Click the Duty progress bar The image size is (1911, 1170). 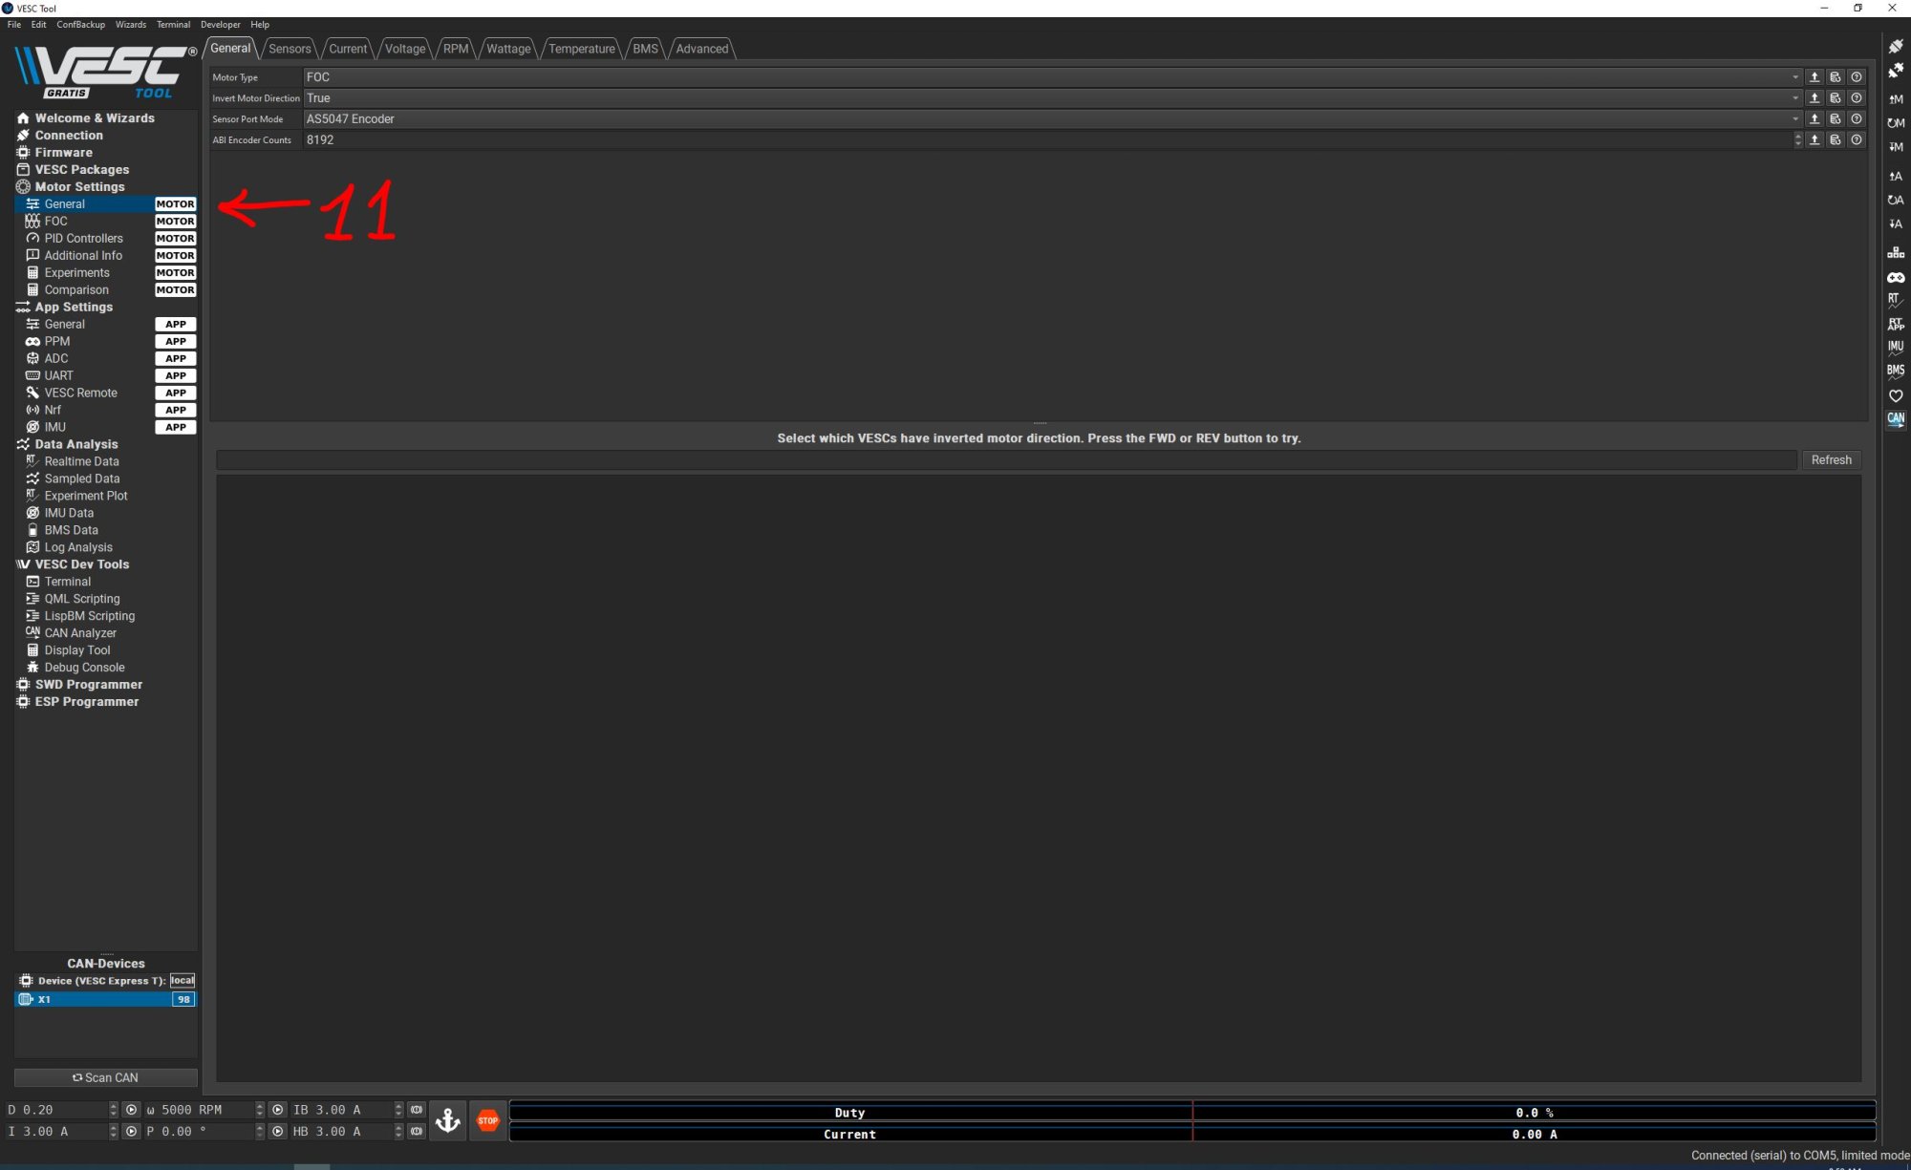tap(1192, 1112)
